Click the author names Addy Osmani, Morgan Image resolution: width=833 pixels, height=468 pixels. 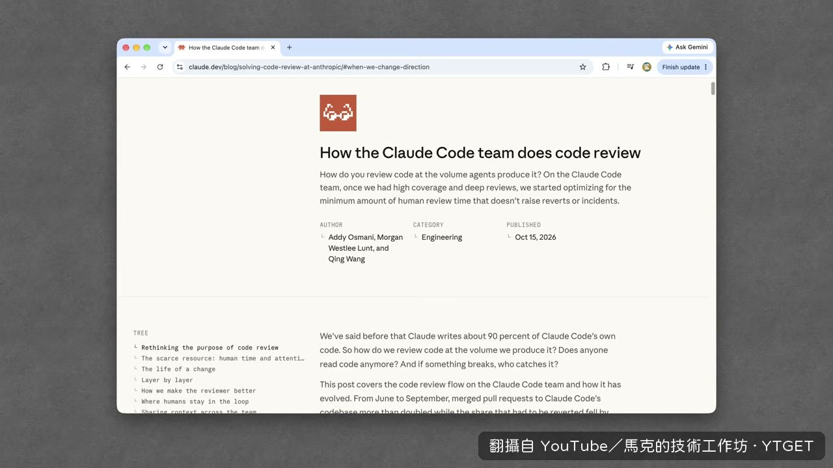(366, 237)
